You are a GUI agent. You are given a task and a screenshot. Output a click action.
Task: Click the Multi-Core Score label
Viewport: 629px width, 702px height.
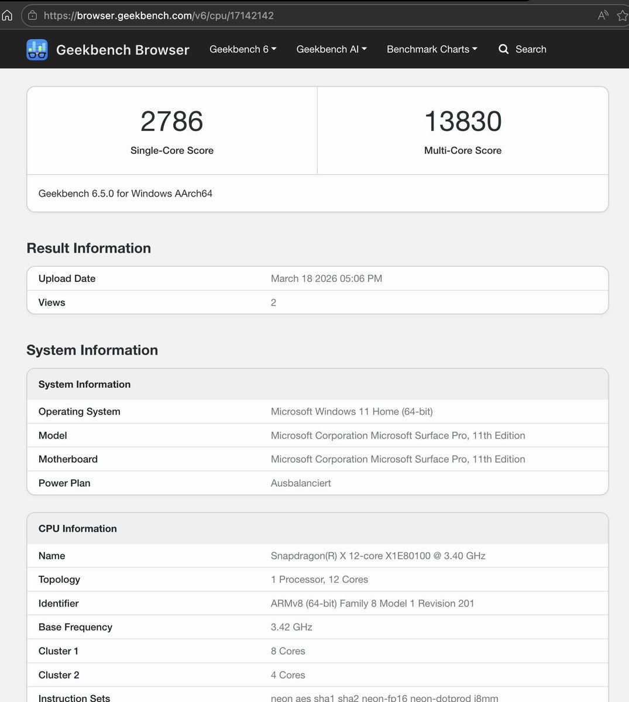(463, 150)
